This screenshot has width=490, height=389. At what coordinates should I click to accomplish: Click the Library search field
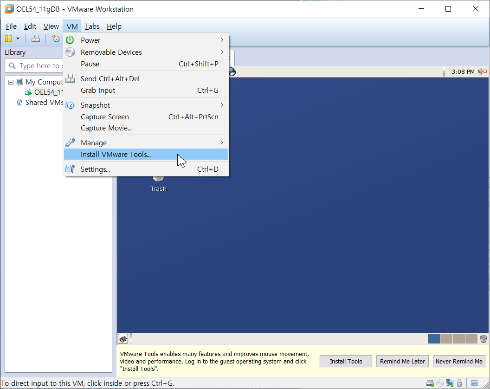point(34,65)
